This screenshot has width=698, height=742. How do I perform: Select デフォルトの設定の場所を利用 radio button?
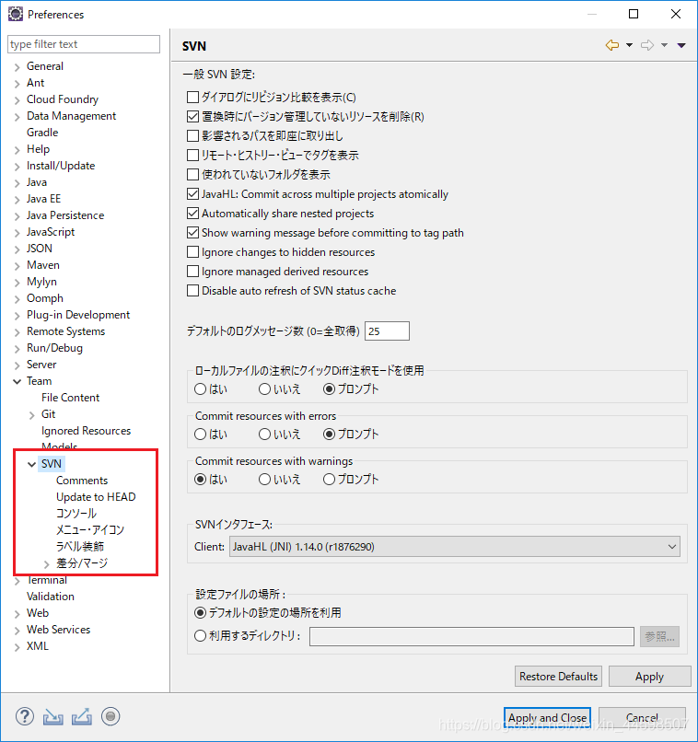pos(200,613)
